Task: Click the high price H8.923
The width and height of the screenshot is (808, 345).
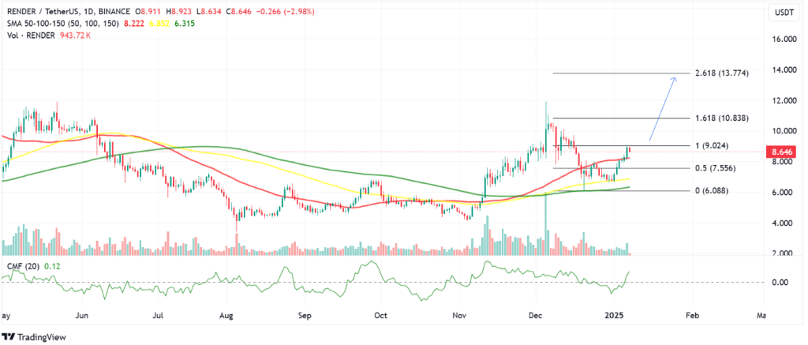Action: 179,11
